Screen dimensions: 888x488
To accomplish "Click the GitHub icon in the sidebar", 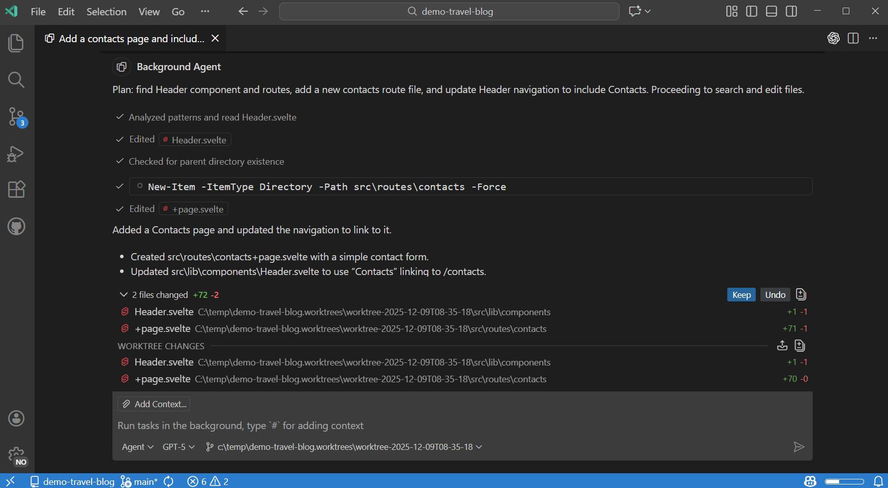I will pos(16,227).
